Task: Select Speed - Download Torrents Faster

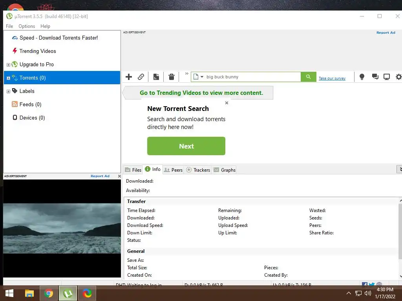Action: 59,38
